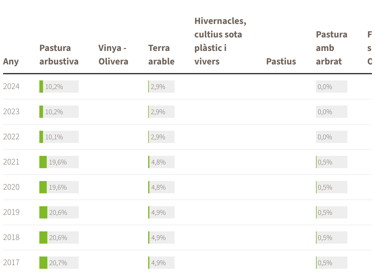Click the 2020 Pastura arbustiva 19,6% bar
Screen dimensions: 375x278
[x=59, y=187]
